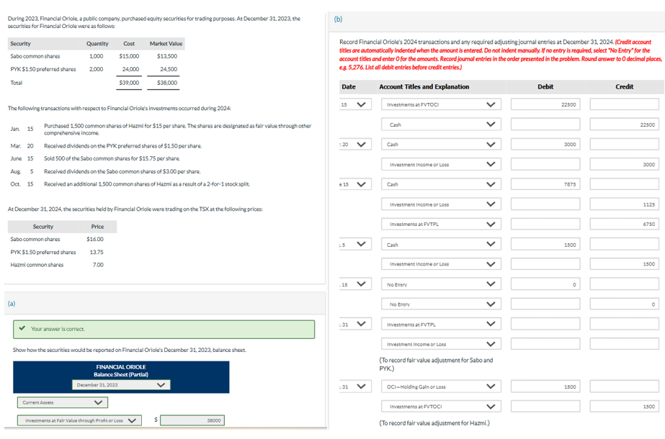
Task: Click the chevron on the second Cash dropdown
Action: [x=491, y=143]
